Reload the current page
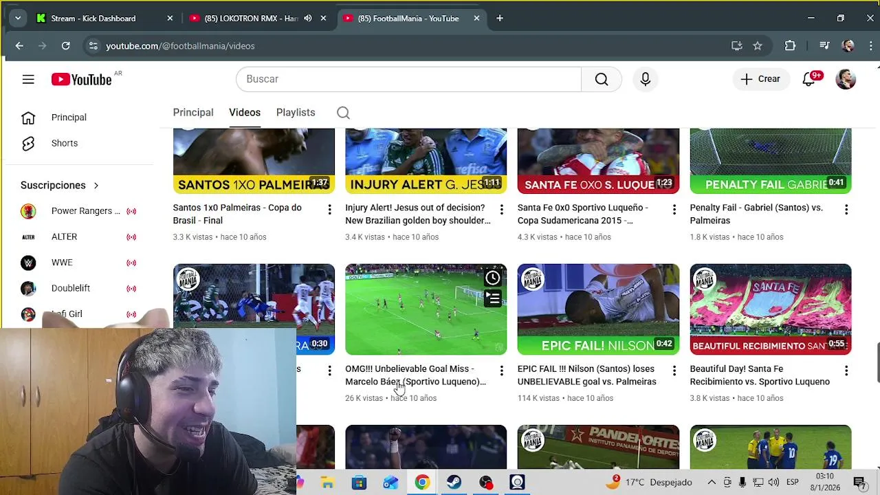 (65, 46)
